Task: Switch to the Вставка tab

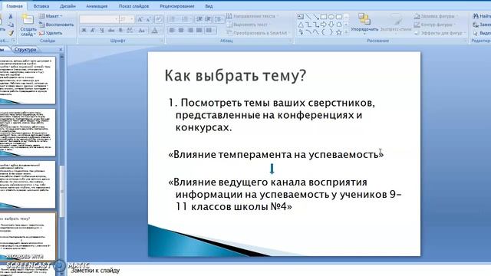Action: [41, 6]
